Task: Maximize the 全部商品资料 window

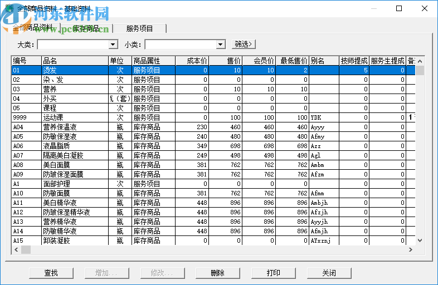Action: pyautogui.click(x=399, y=8)
